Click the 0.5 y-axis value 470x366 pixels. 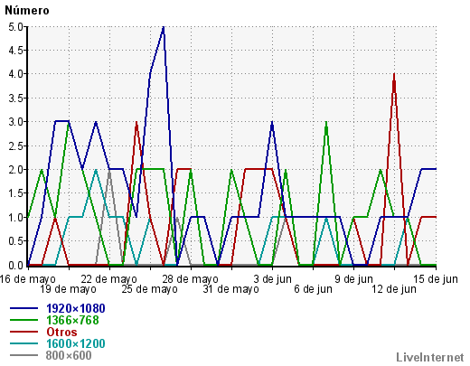(x=15, y=241)
